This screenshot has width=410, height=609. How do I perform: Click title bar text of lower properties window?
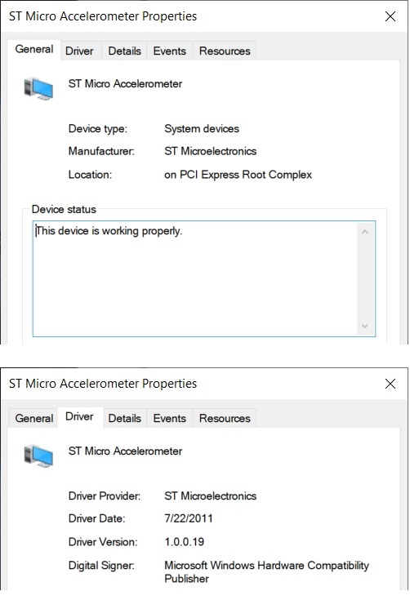[x=103, y=384]
